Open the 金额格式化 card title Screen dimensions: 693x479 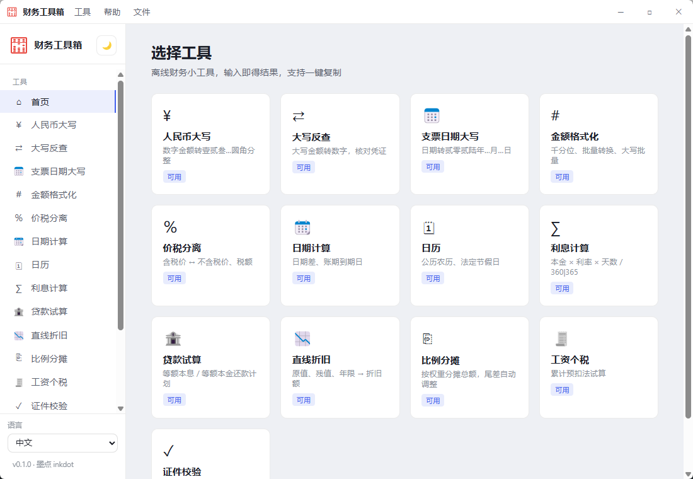pos(575,137)
